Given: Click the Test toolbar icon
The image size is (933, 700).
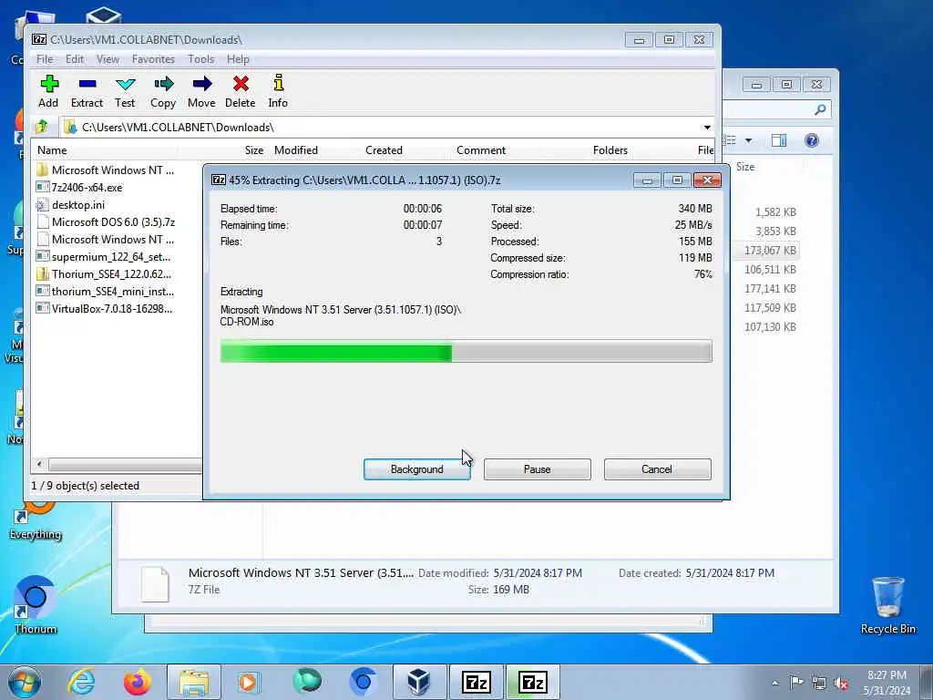Looking at the screenshot, I should tap(125, 91).
